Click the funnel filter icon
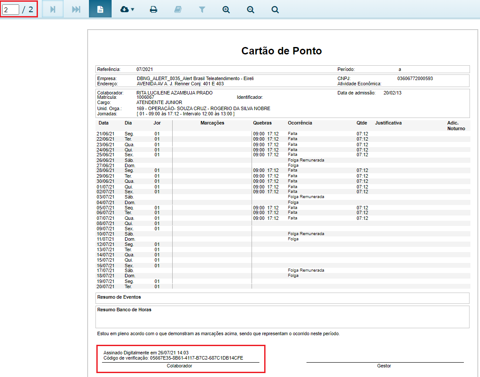 202,9
